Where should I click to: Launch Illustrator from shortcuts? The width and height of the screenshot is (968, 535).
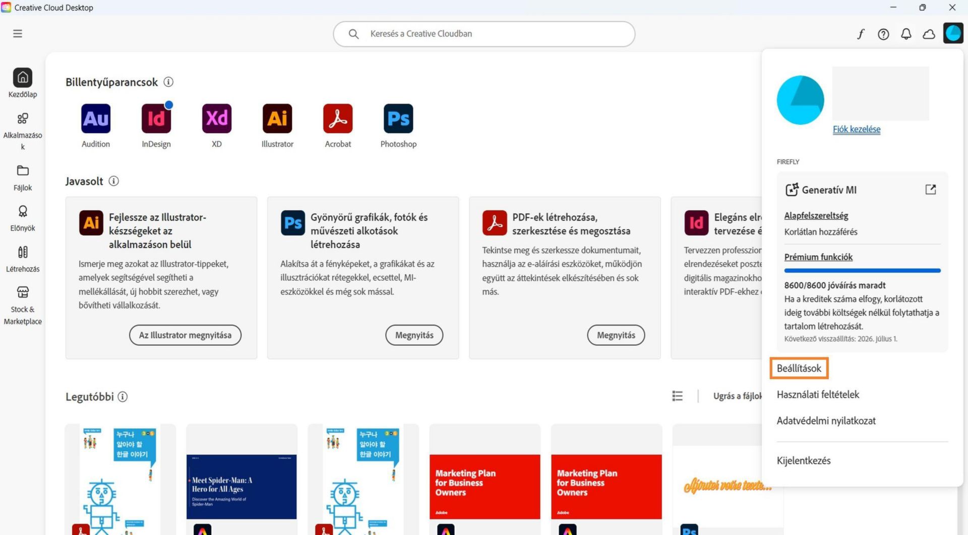coord(277,118)
